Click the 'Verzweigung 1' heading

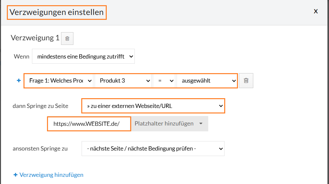[x=35, y=38]
